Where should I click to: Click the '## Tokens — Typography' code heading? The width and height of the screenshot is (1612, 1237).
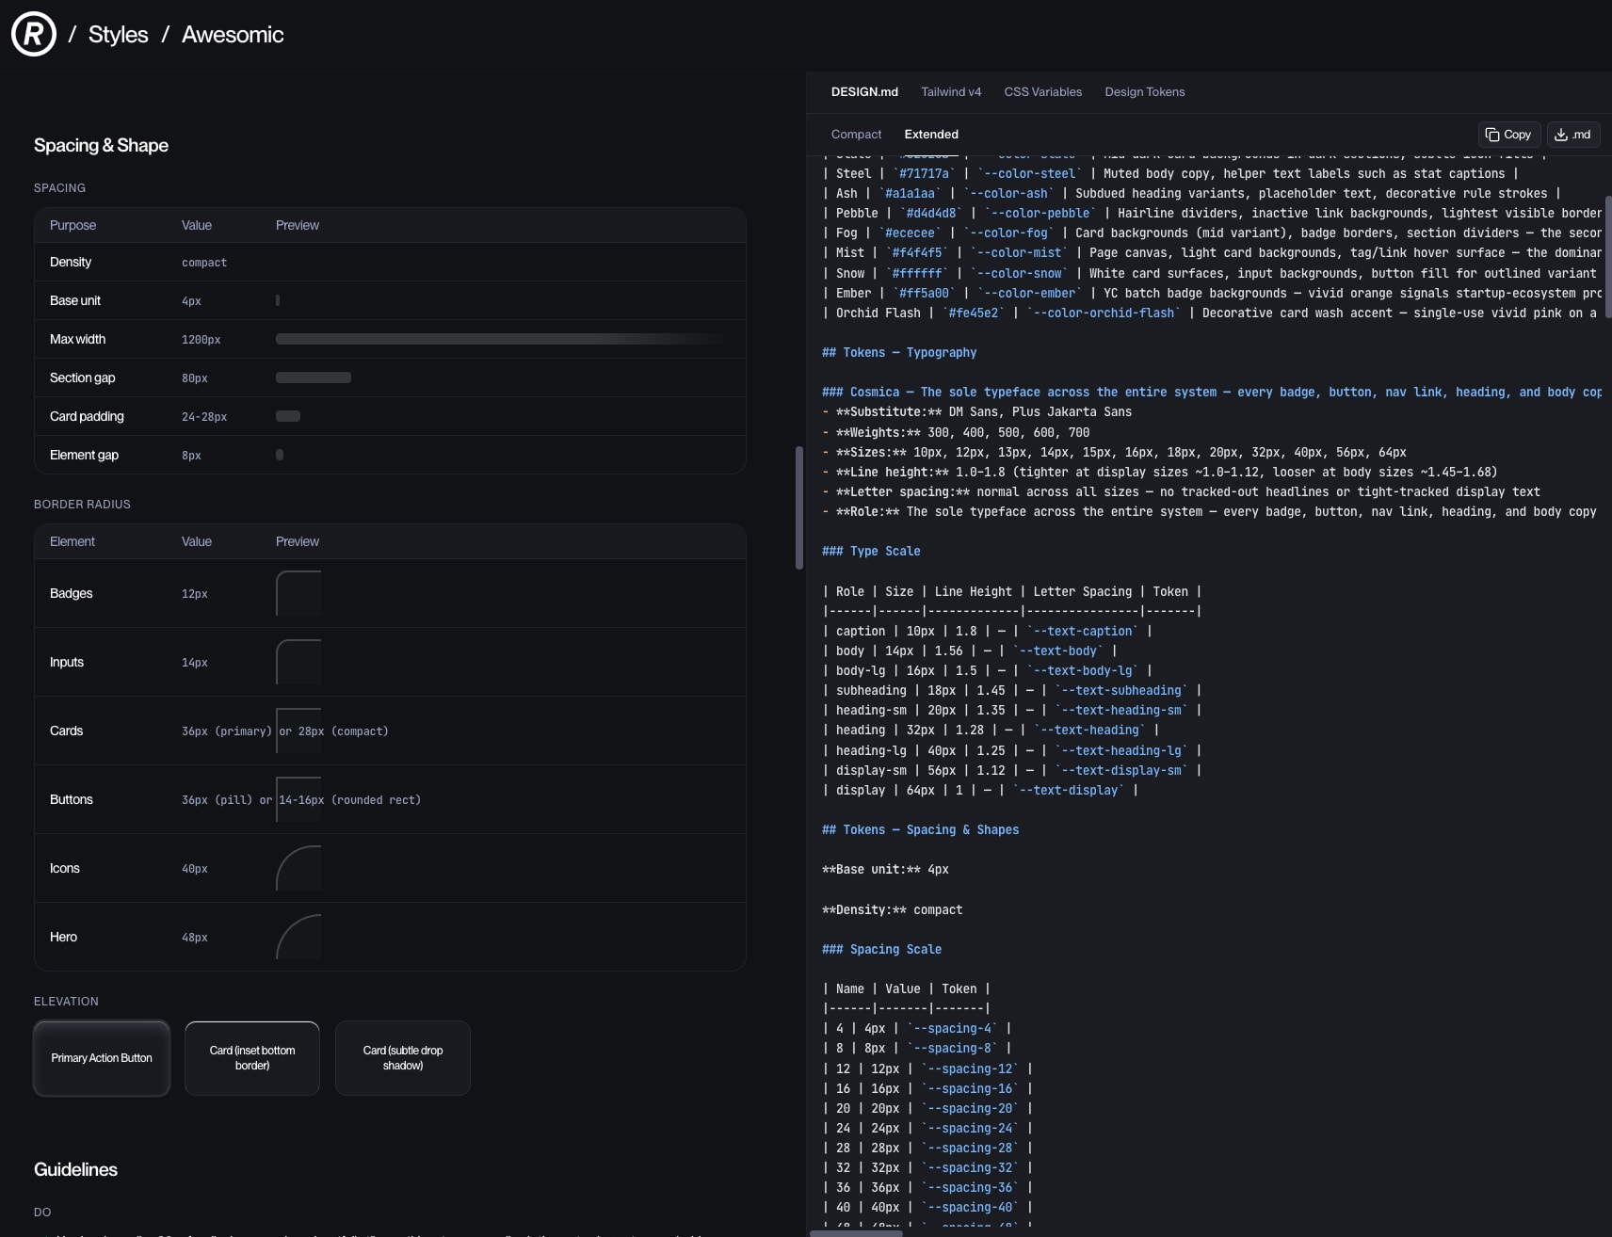pyautogui.click(x=899, y=353)
